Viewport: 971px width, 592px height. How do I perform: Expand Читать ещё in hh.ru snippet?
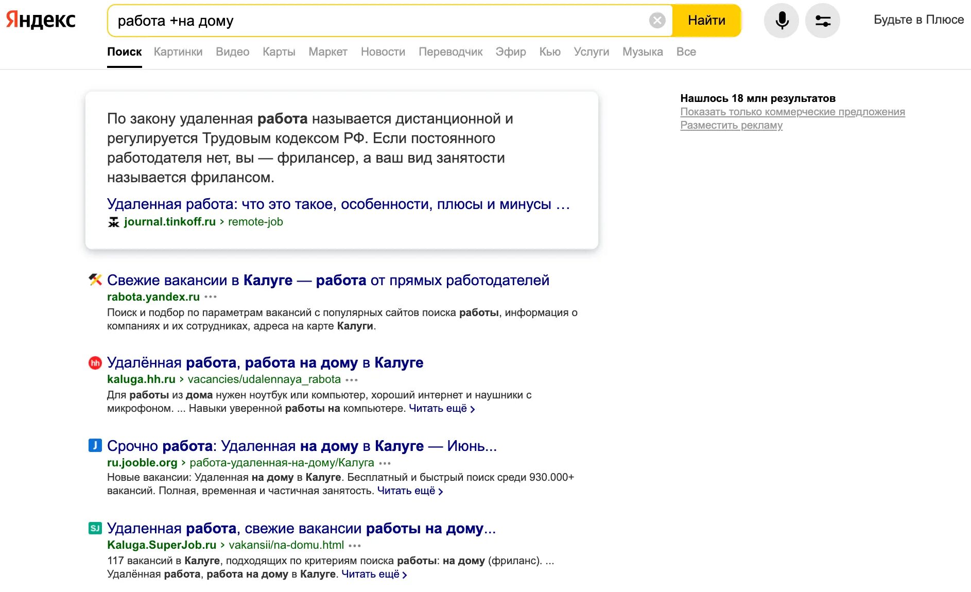(x=442, y=408)
